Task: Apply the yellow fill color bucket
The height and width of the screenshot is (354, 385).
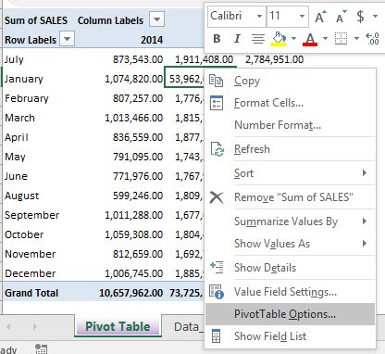Action: point(279,39)
